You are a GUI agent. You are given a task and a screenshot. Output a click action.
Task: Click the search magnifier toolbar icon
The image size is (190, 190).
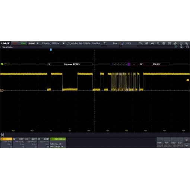158,43
